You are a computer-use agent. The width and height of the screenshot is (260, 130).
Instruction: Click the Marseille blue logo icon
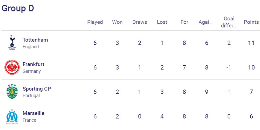click(12, 116)
